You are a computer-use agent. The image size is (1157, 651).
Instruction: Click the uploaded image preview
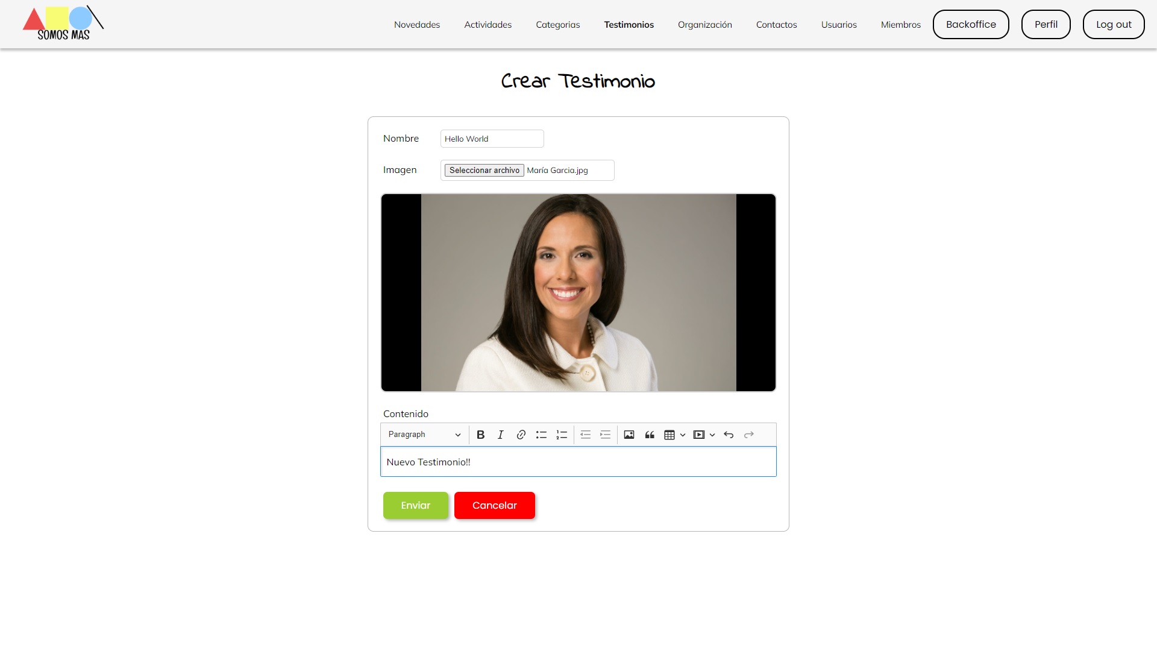[x=578, y=292]
